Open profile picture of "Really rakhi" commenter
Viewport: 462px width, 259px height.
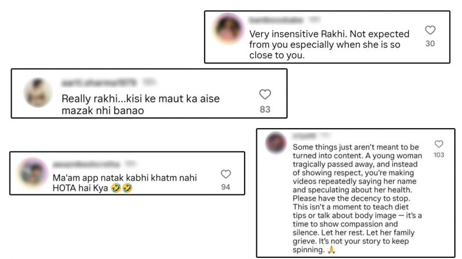(38, 92)
